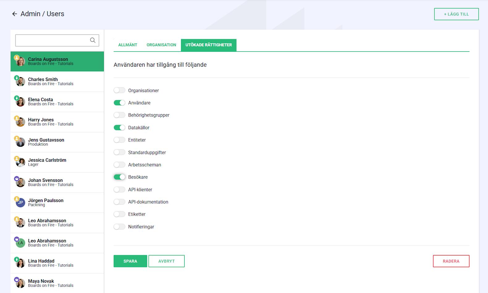Switch off the Datakällor toggle
This screenshot has height=293, width=488.
[x=119, y=128]
